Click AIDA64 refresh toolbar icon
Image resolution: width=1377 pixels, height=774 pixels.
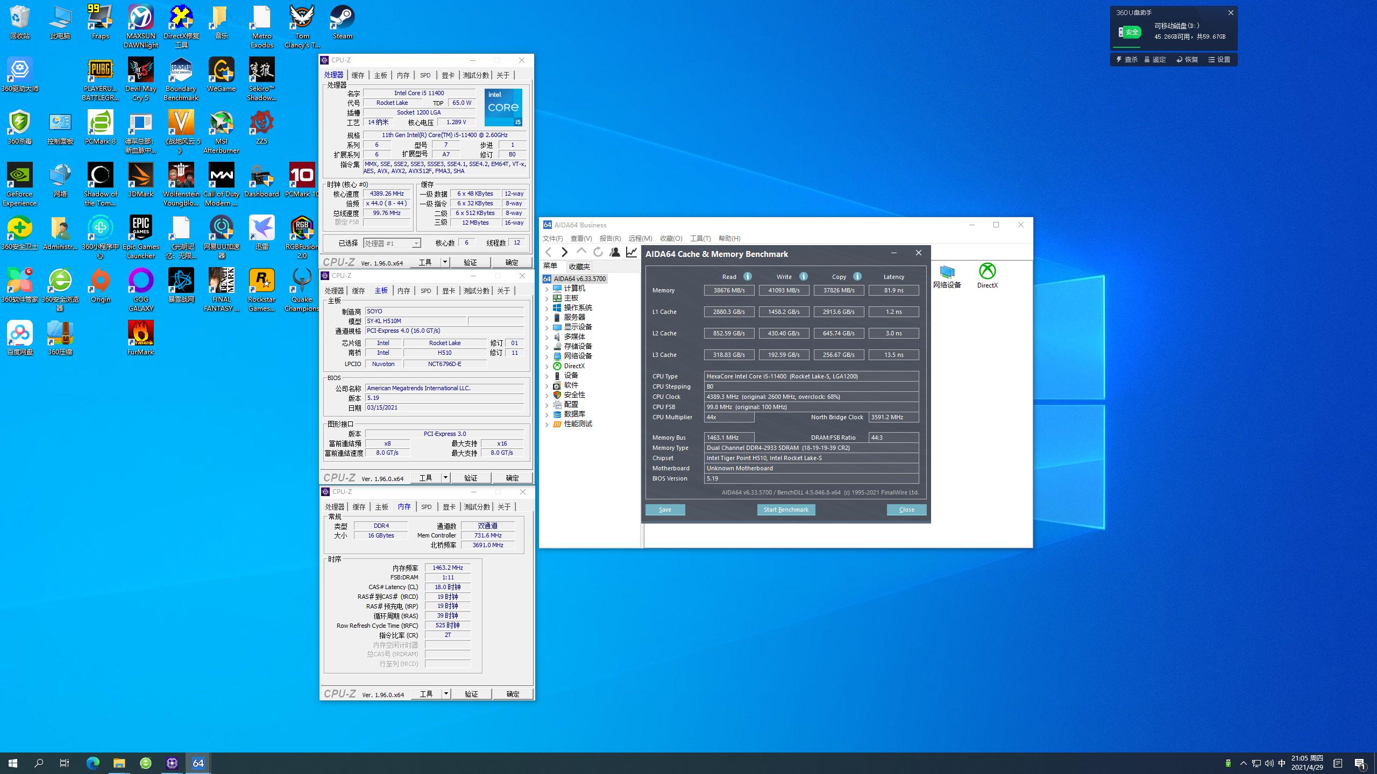pos(598,252)
